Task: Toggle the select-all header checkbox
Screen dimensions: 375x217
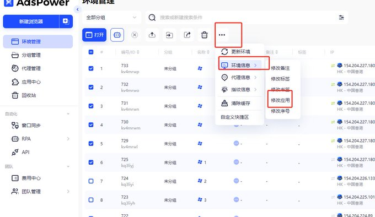Action: (x=91, y=52)
